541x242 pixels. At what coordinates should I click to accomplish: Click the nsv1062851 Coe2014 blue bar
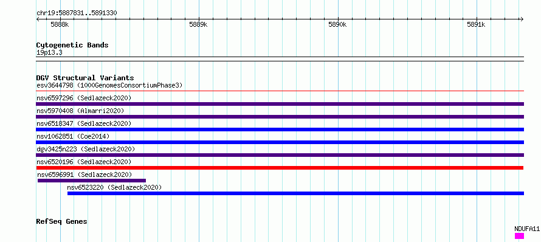pos(280,142)
